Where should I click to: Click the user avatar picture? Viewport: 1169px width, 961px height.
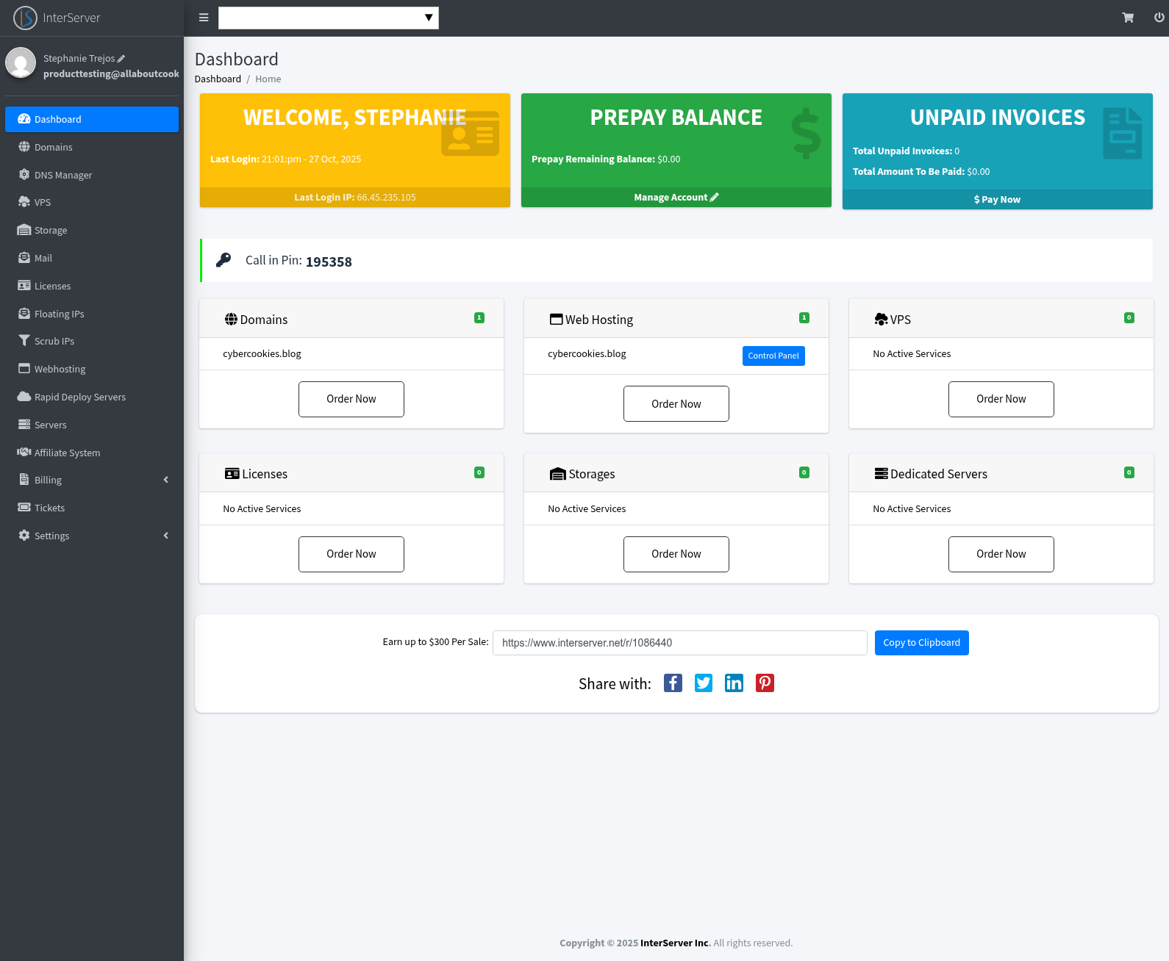pyautogui.click(x=21, y=63)
